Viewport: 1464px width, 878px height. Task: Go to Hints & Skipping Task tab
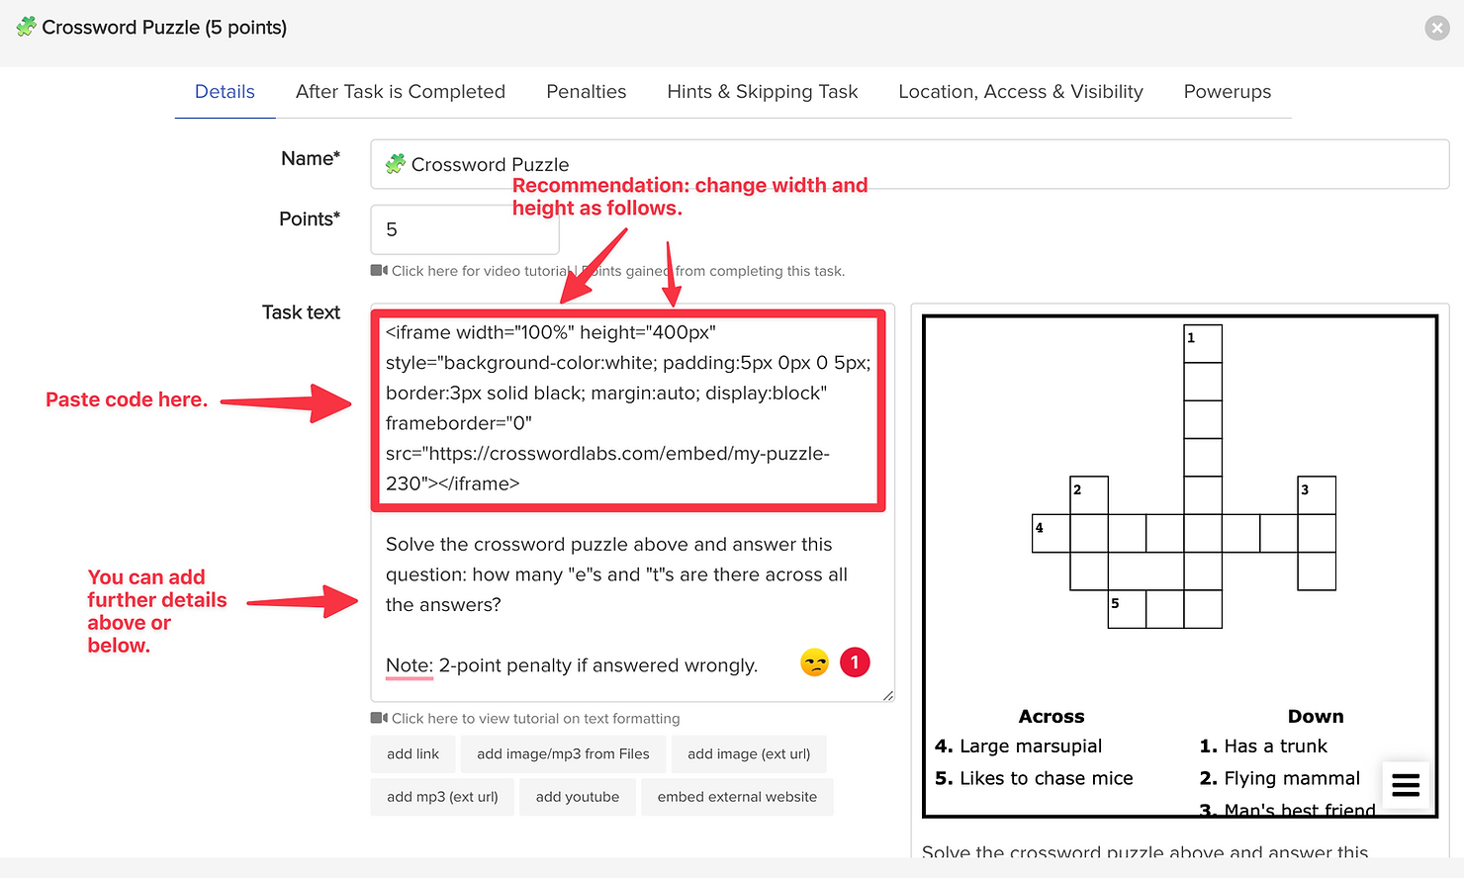tap(763, 92)
